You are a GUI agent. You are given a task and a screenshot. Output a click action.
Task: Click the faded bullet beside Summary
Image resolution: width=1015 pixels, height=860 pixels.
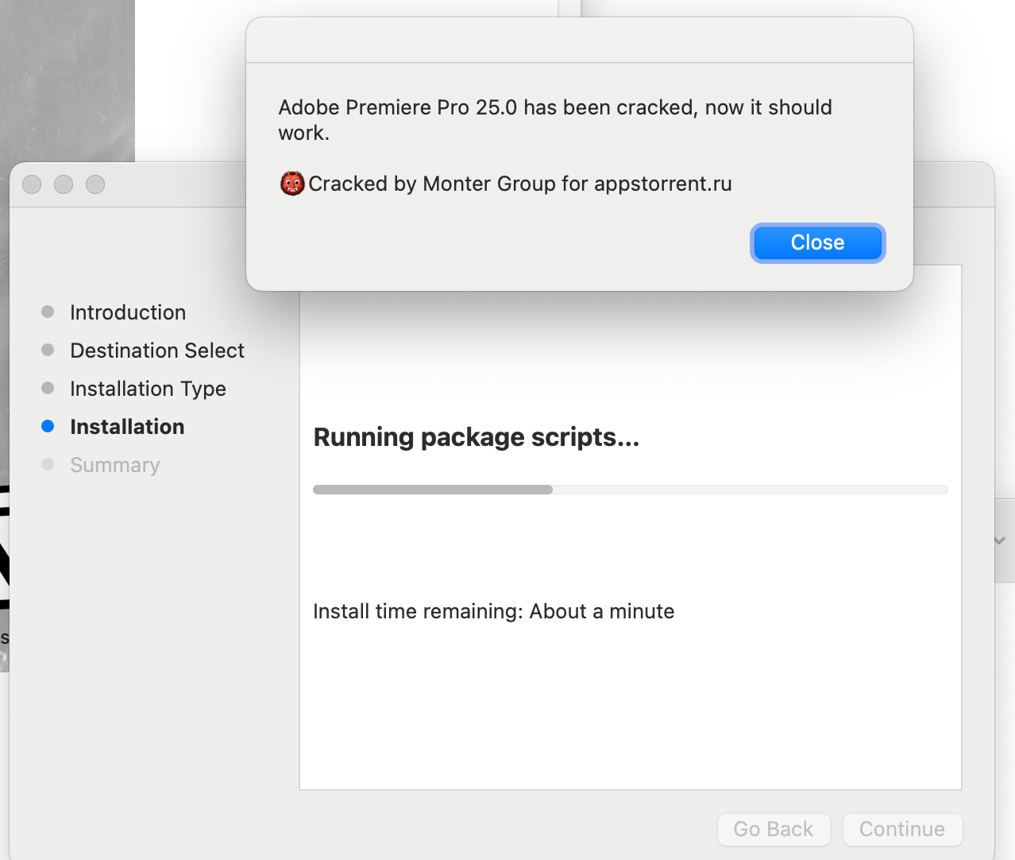(x=48, y=464)
